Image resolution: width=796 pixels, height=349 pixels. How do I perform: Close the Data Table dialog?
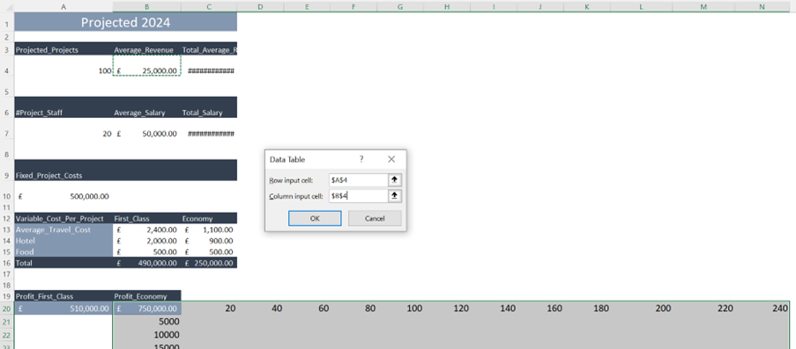point(391,159)
